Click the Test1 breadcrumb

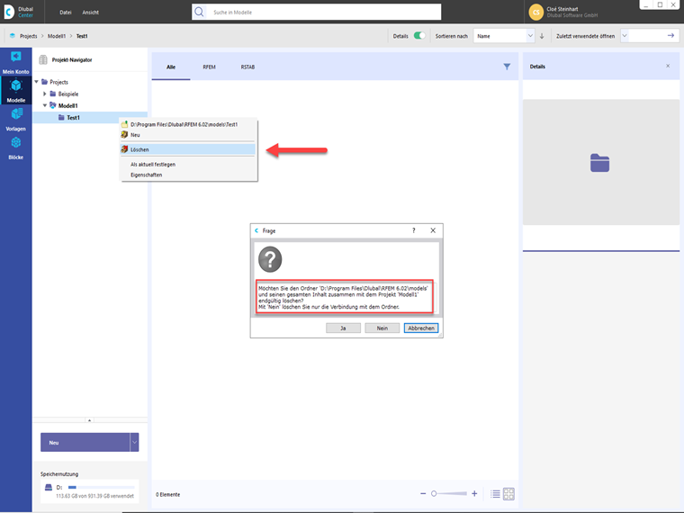tap(82, 36)
